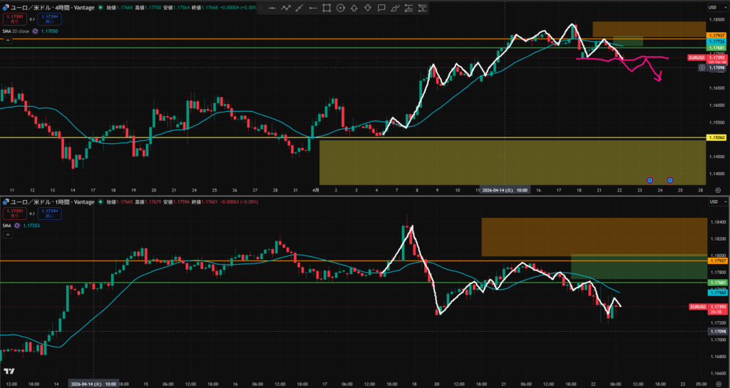This screenshot has height=388, width=730.
Task: Select the horizontal line drawing tool
Action: (272, 9)
